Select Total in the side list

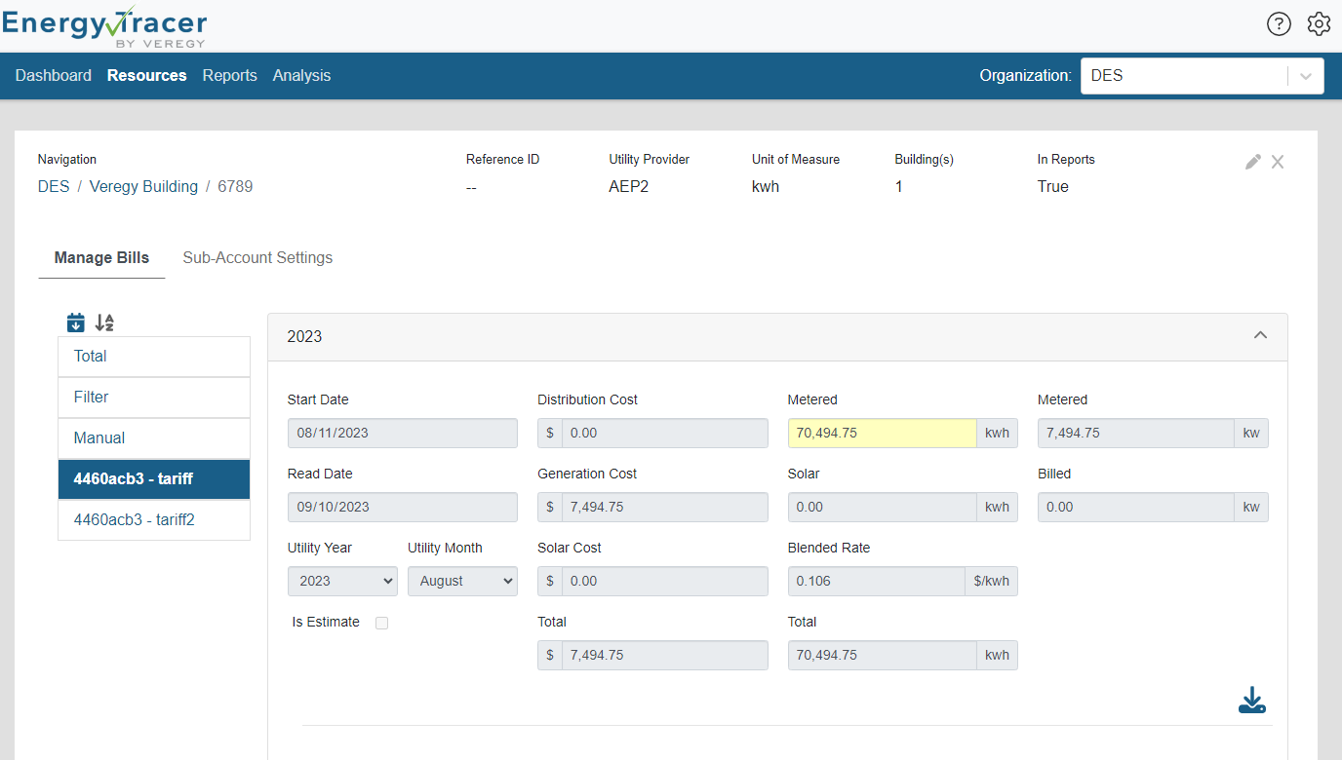154,357
